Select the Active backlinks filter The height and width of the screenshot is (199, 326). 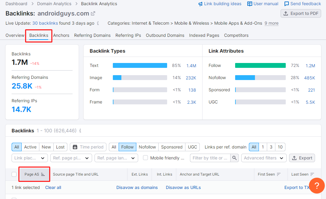[x=30, y=147]
